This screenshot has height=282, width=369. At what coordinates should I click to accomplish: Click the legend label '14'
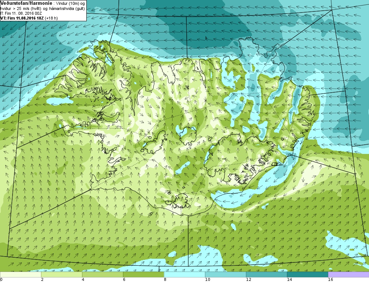289,280
